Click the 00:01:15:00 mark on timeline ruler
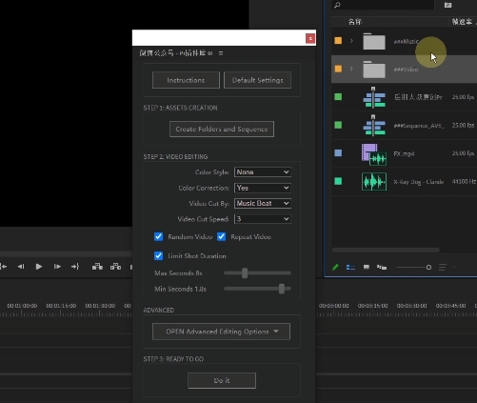This screenshot has height=403, width=477. [x=61, y=306]
